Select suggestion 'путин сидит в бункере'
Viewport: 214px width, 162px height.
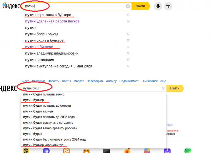coord(44,40)
